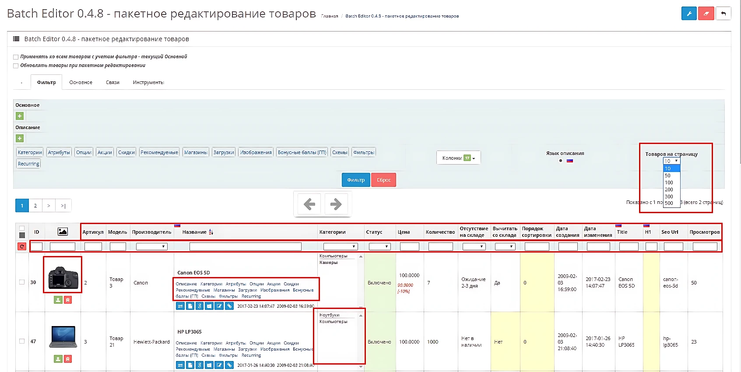Click the large right arrow navigation button
Viewport: 741px width, 372px height.
[336, 204]
